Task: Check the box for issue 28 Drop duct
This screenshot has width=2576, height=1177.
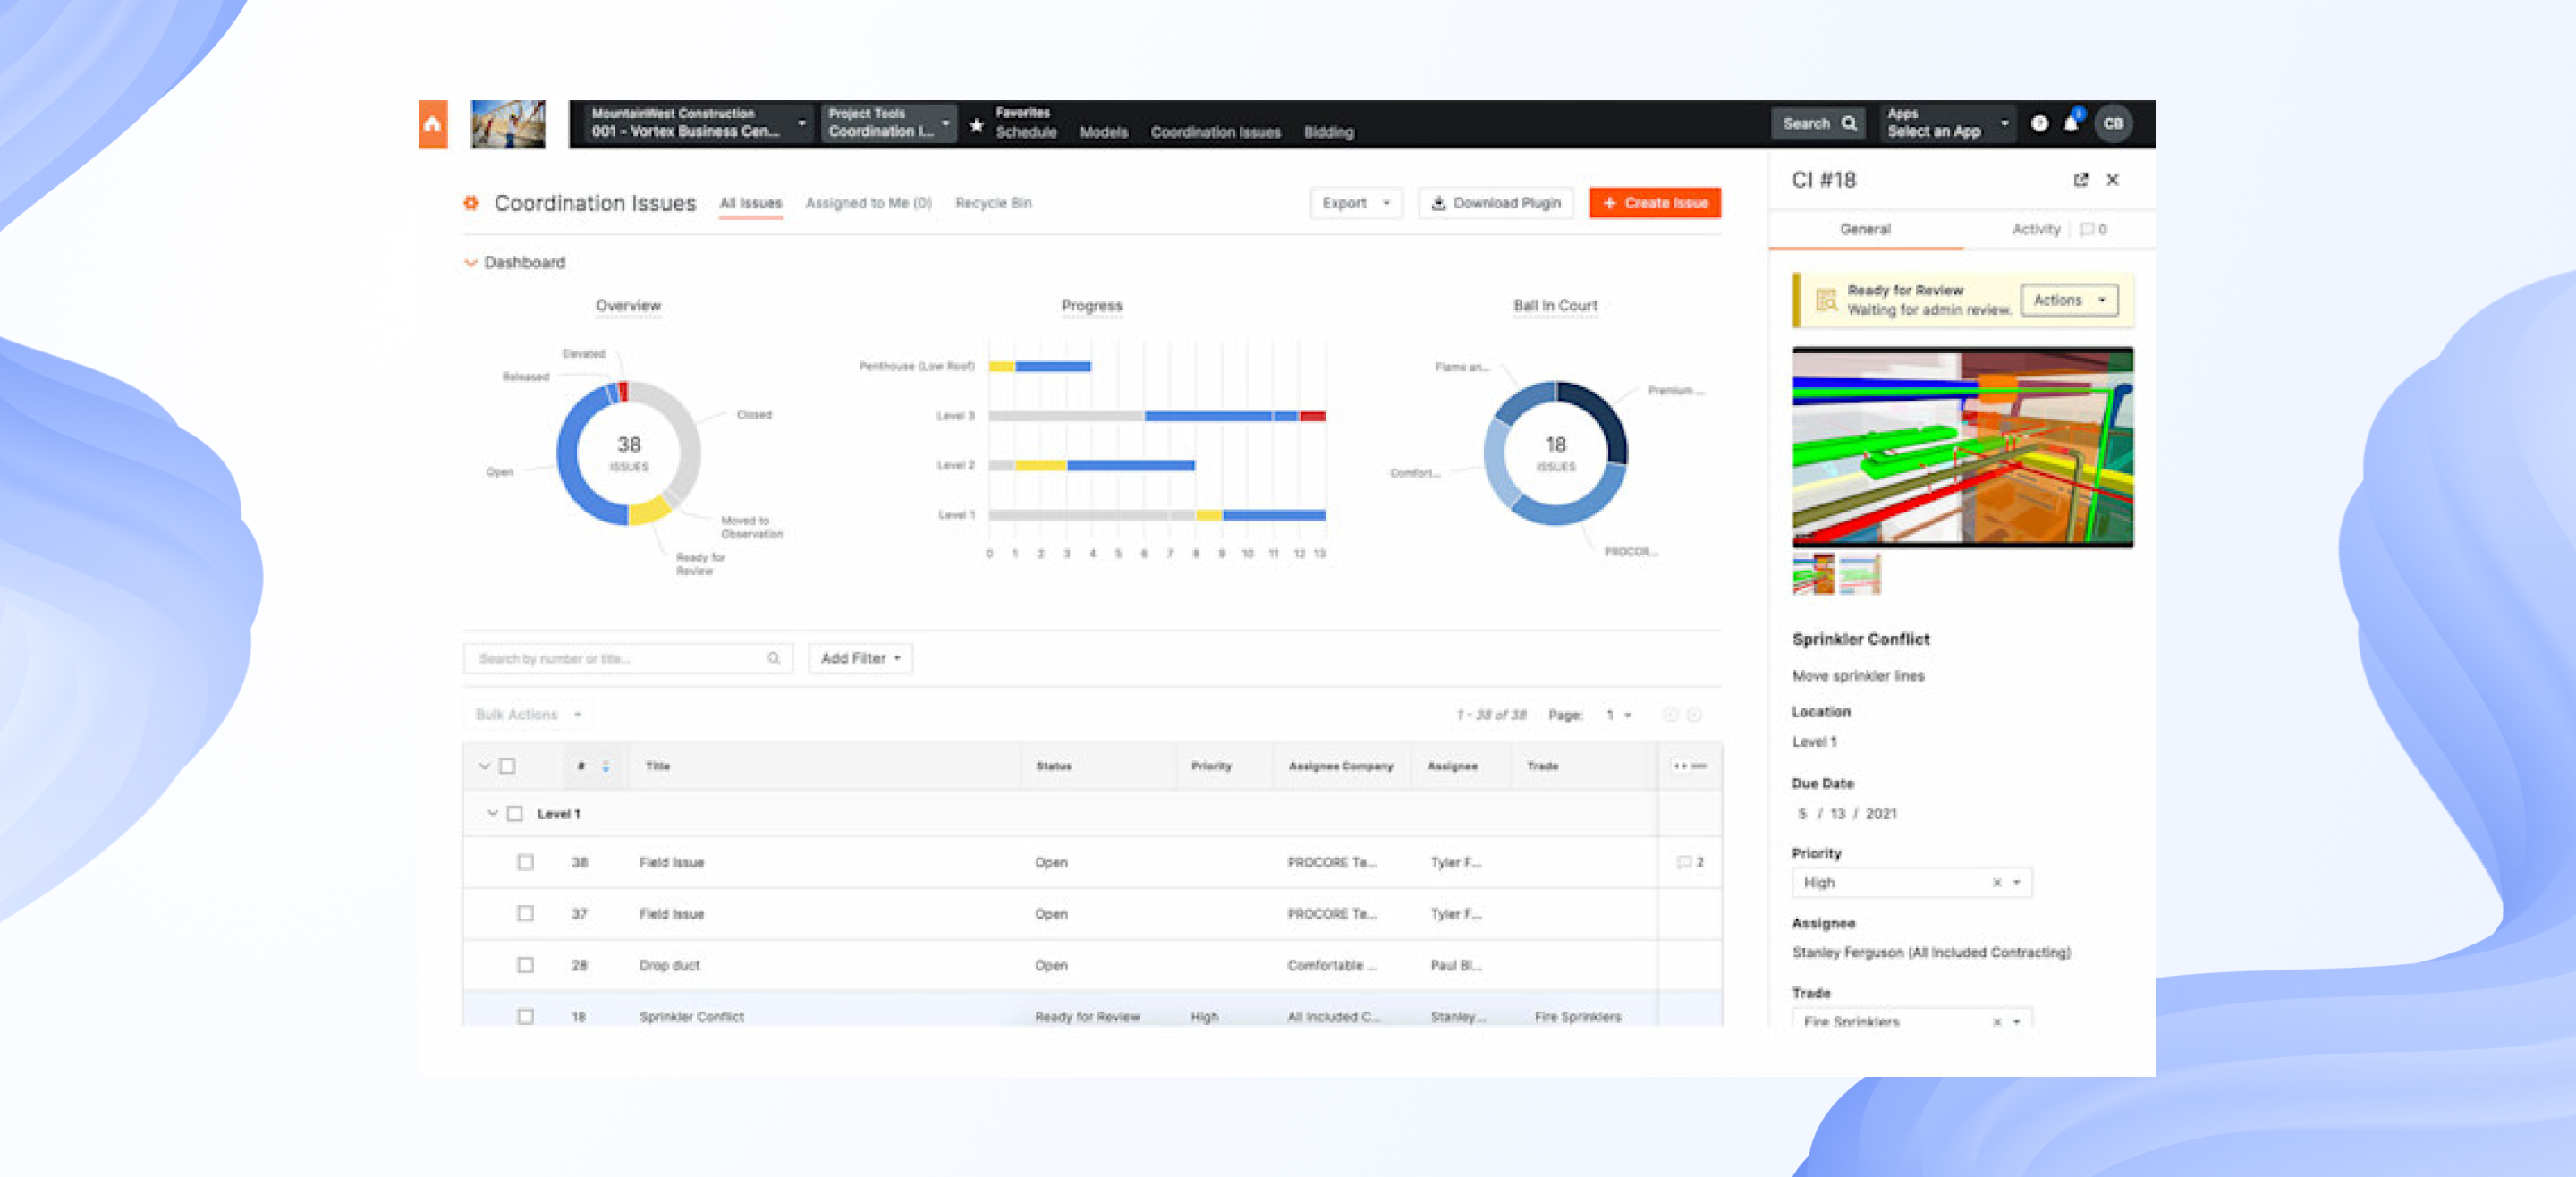Action: pos(525,966)
